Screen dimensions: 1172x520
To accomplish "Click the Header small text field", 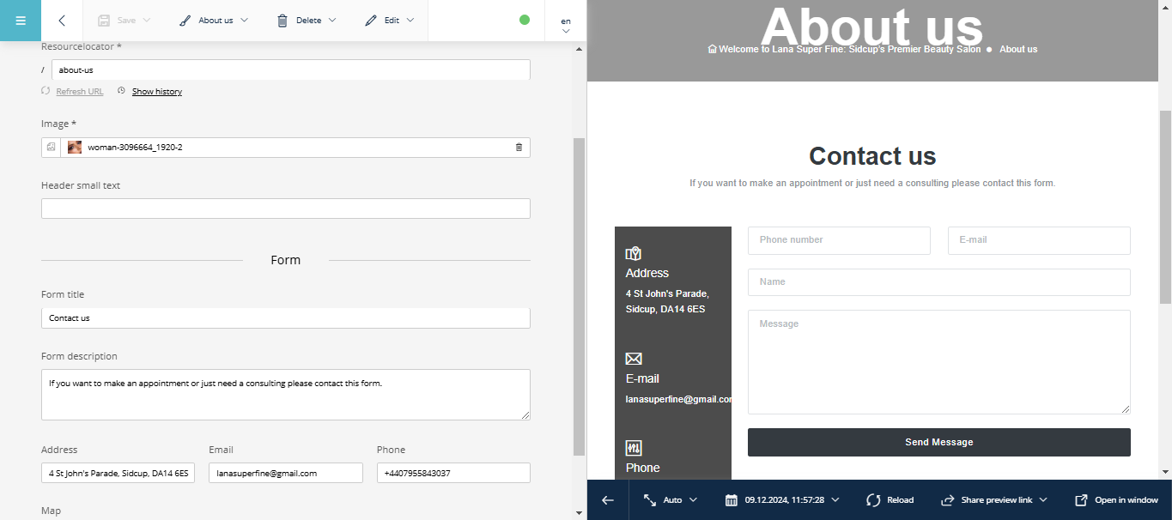I will [x=285, y=209].
